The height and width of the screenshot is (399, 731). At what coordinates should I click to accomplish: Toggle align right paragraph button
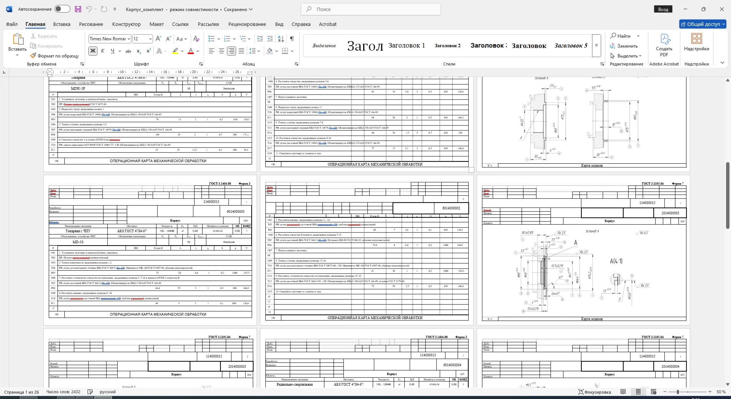(x=231, y=51)
